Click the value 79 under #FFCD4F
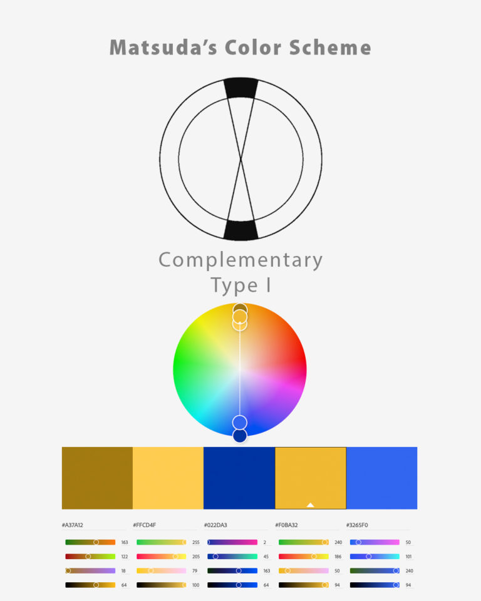This screenshot has width=481, height=601. 195,571
